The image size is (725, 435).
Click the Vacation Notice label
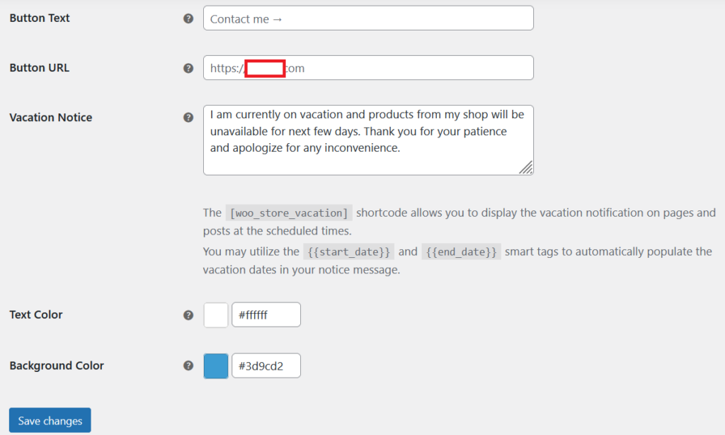[51, 118]
